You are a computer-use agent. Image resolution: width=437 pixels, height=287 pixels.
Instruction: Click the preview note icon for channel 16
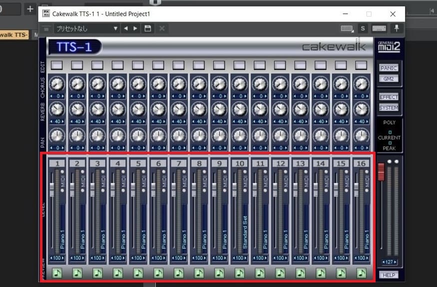pyautogui.click(x=362, y=273)
